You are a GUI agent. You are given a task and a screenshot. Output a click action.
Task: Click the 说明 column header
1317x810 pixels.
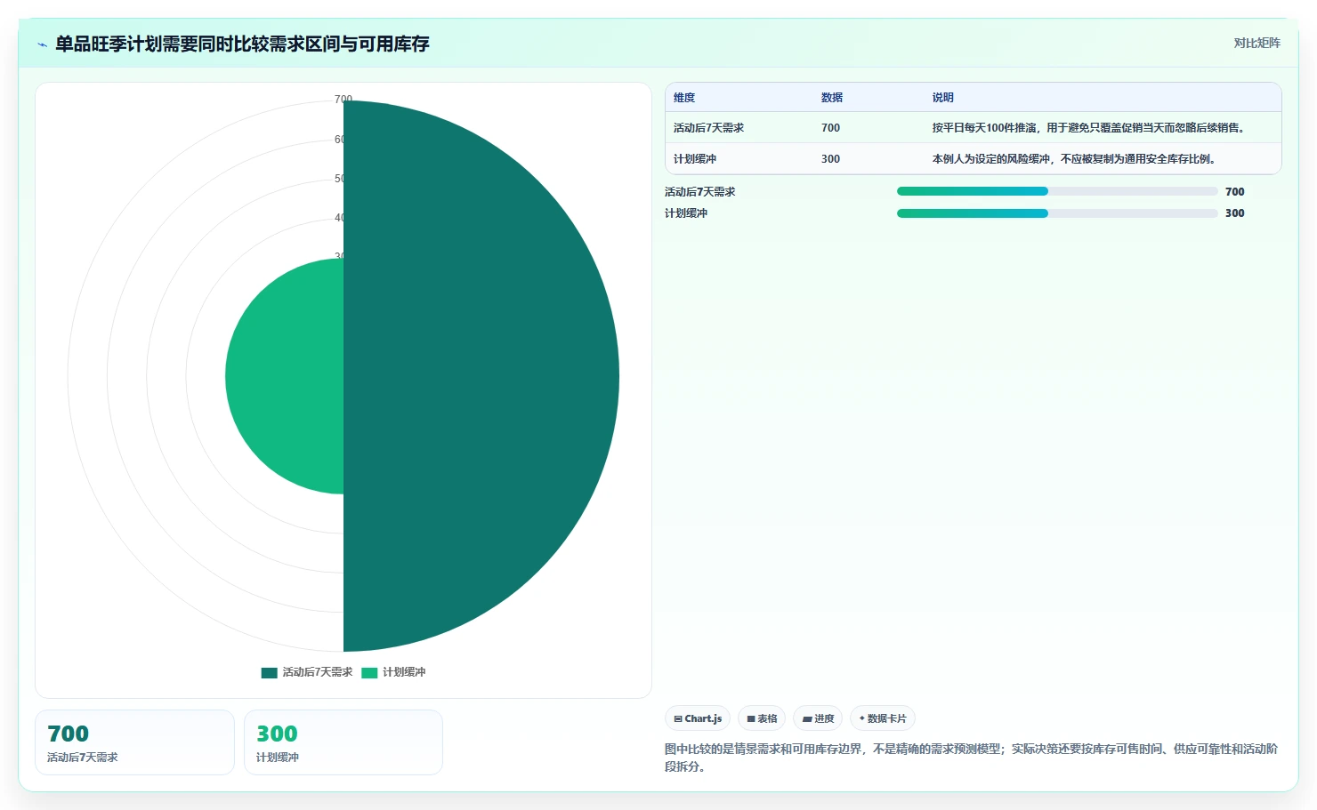[943, 98]
